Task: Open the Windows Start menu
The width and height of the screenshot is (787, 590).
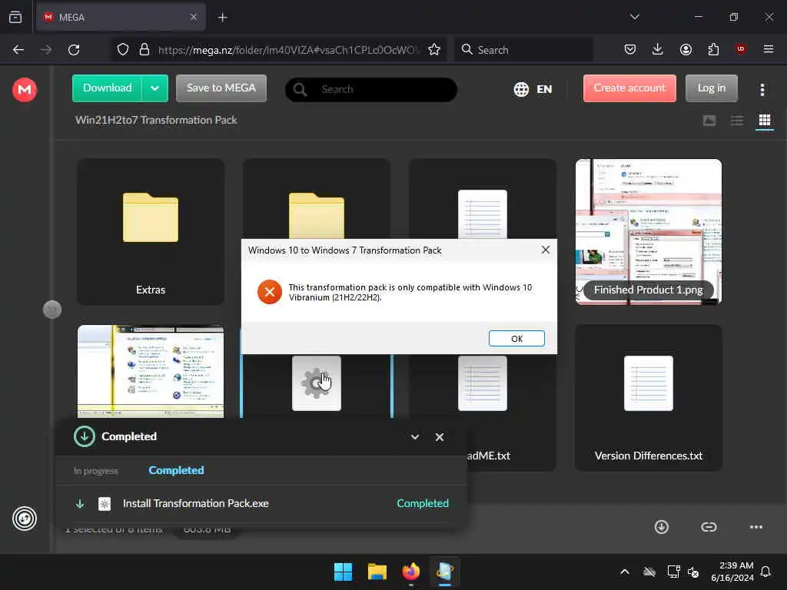Action: tap(344, 572)
